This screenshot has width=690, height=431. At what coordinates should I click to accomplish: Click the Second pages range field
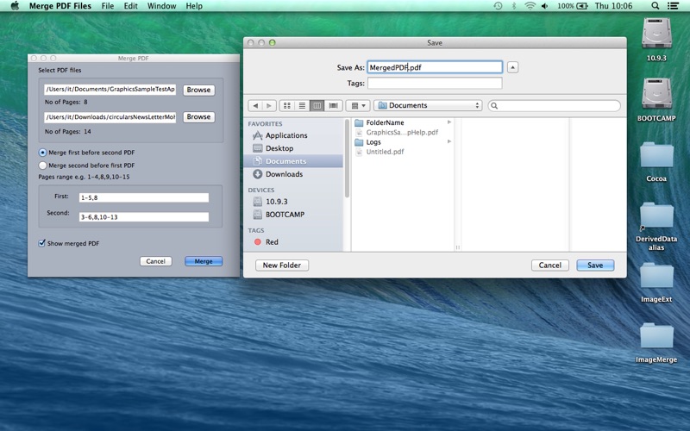coord(144,217)
